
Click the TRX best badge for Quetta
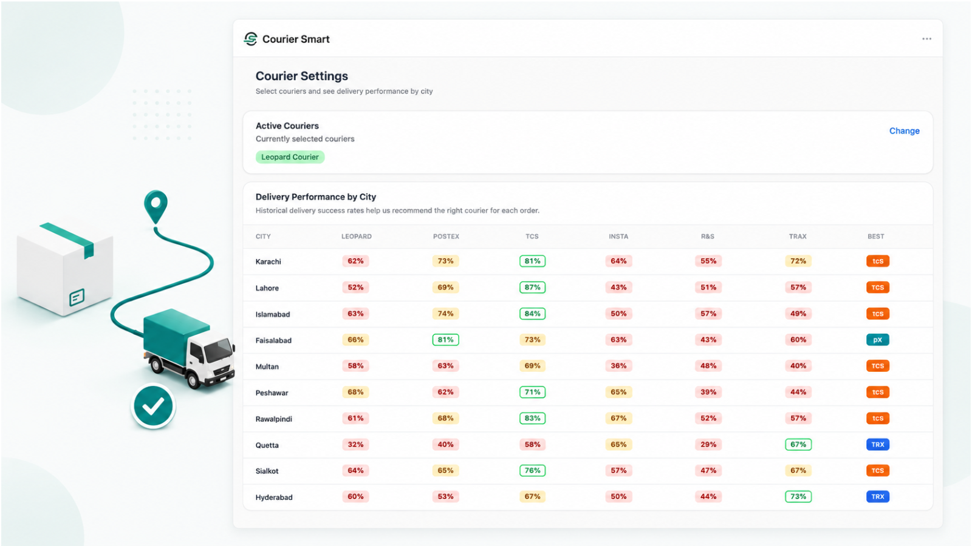tap(877, 445)
